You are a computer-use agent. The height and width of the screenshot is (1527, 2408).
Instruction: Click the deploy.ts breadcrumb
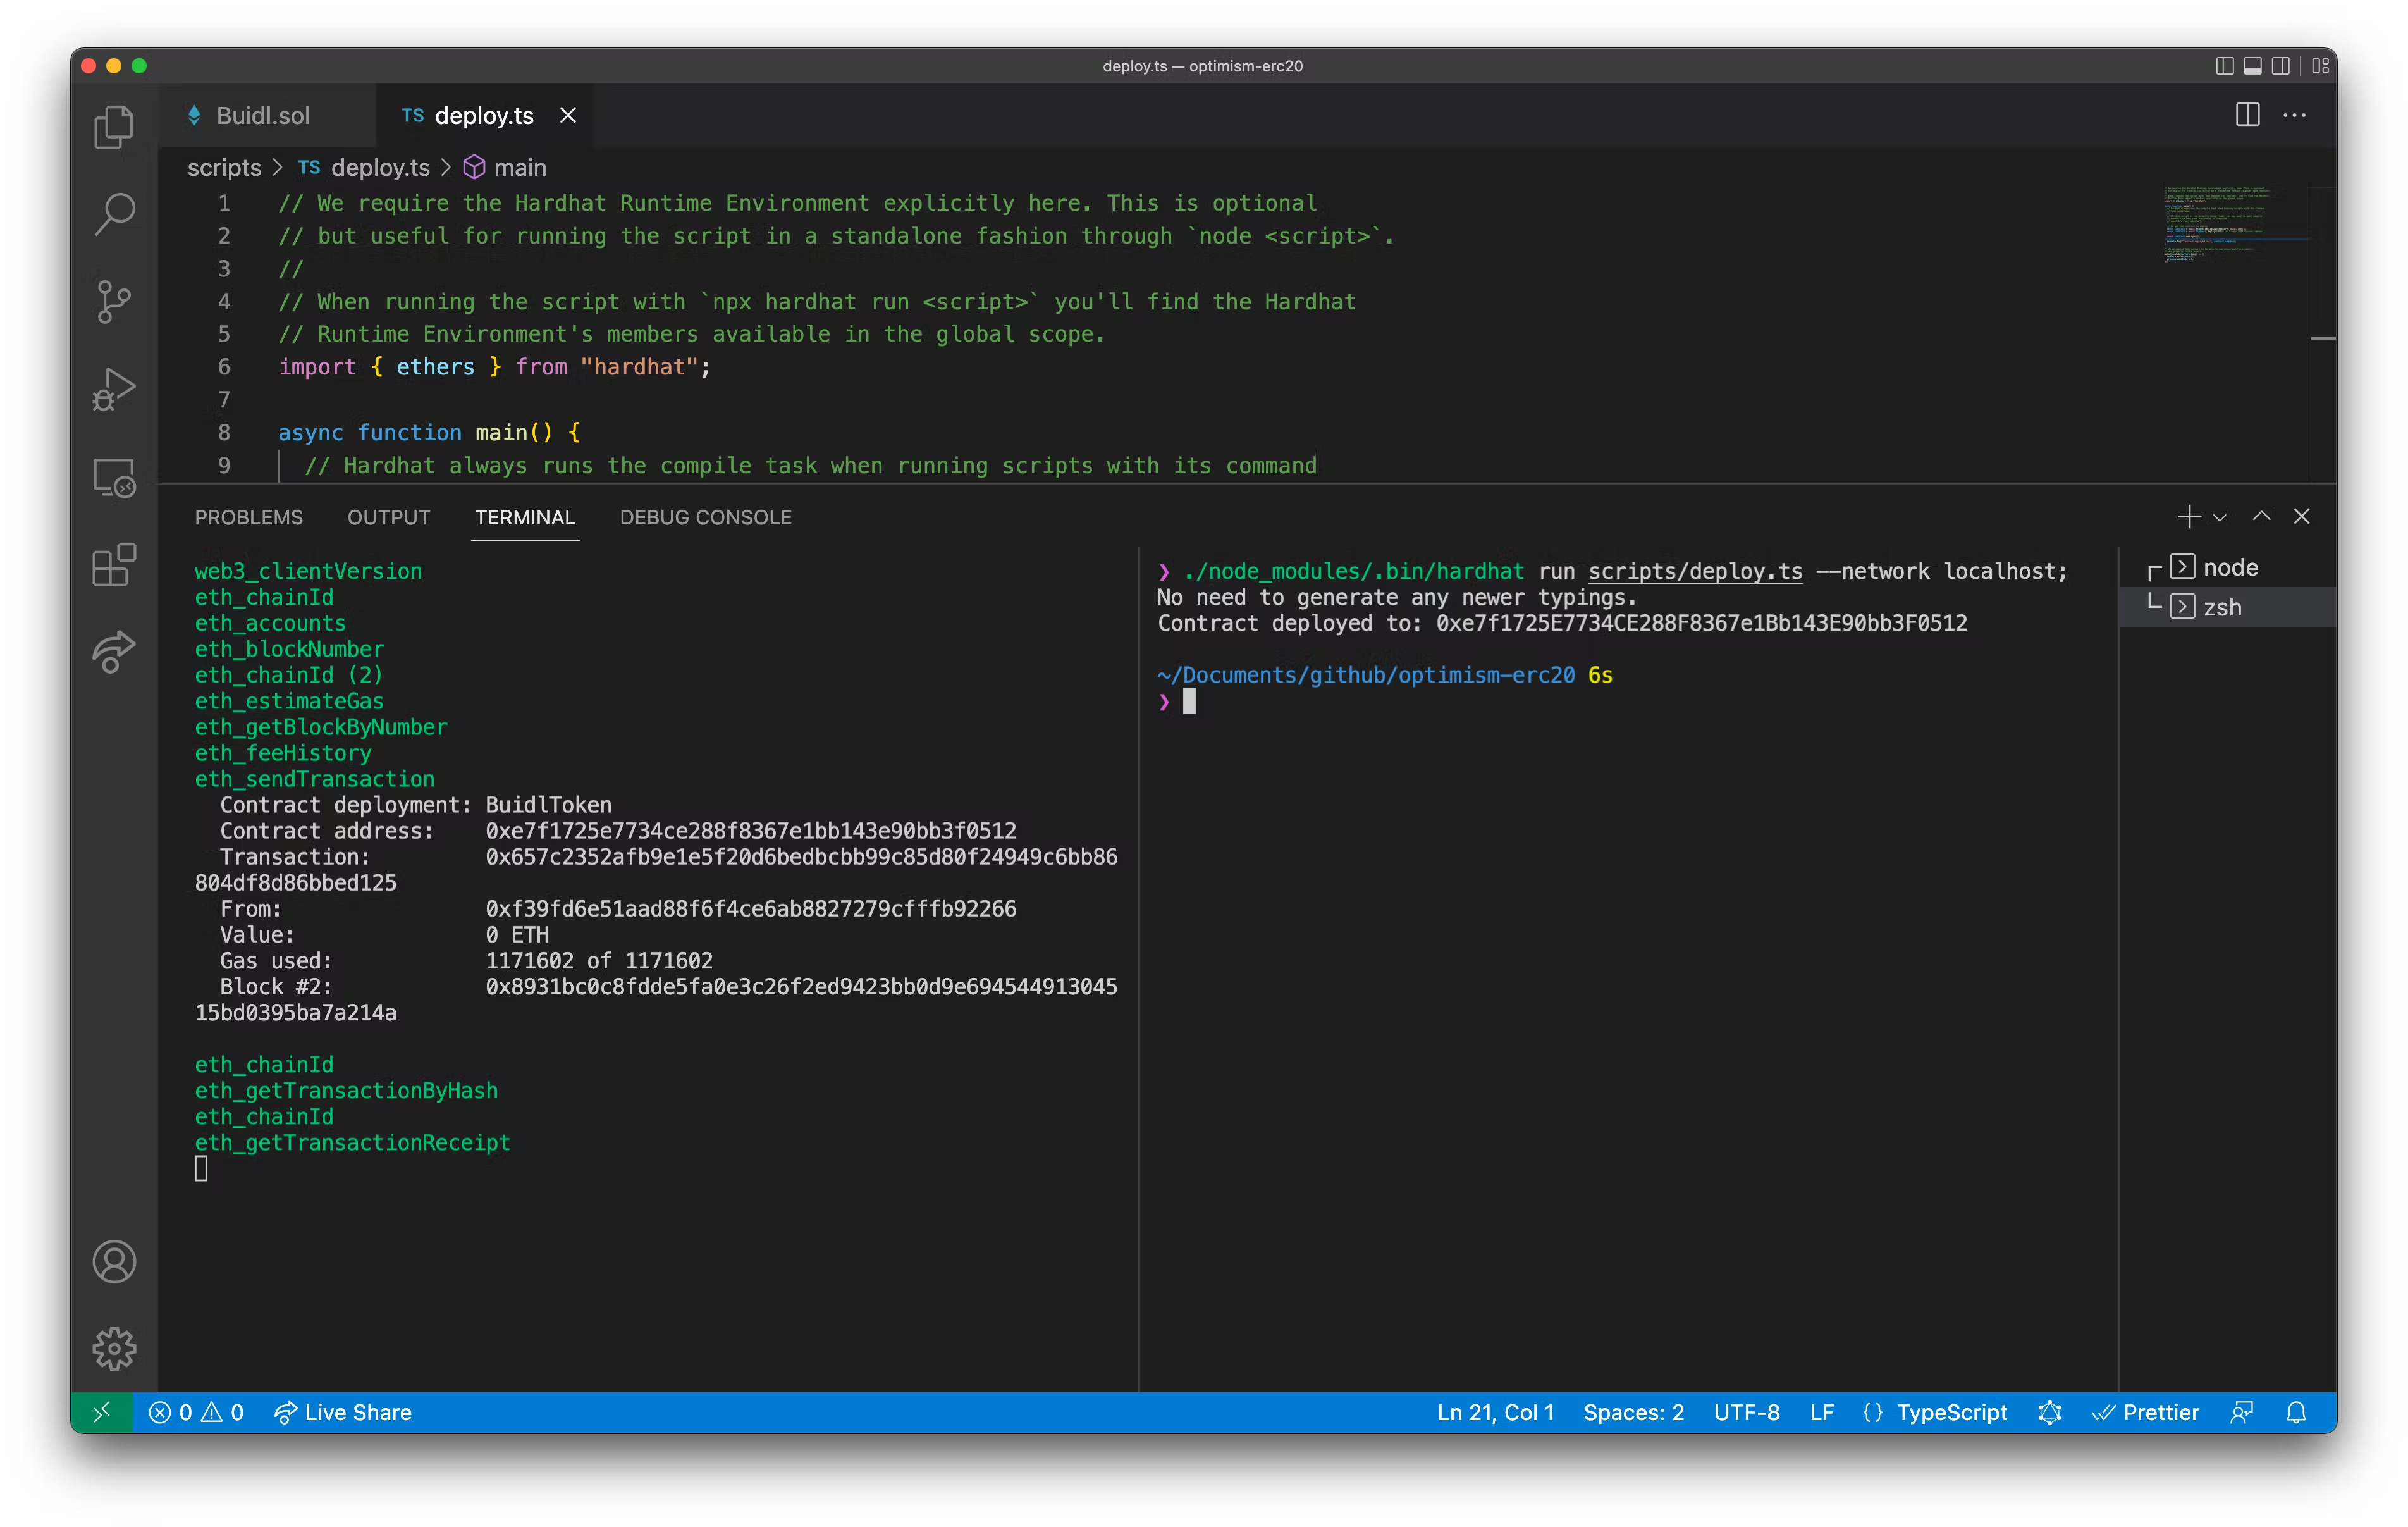pyautogui.click(x=364, y=168)
